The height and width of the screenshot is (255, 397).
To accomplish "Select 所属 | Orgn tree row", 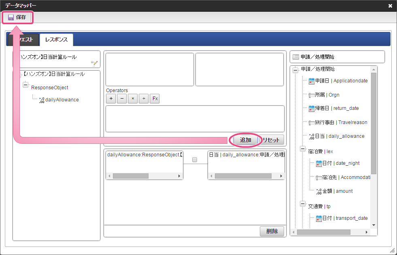I will coord(327,95).
